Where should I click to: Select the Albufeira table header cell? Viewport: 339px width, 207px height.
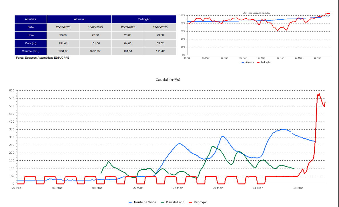(31, 19)
